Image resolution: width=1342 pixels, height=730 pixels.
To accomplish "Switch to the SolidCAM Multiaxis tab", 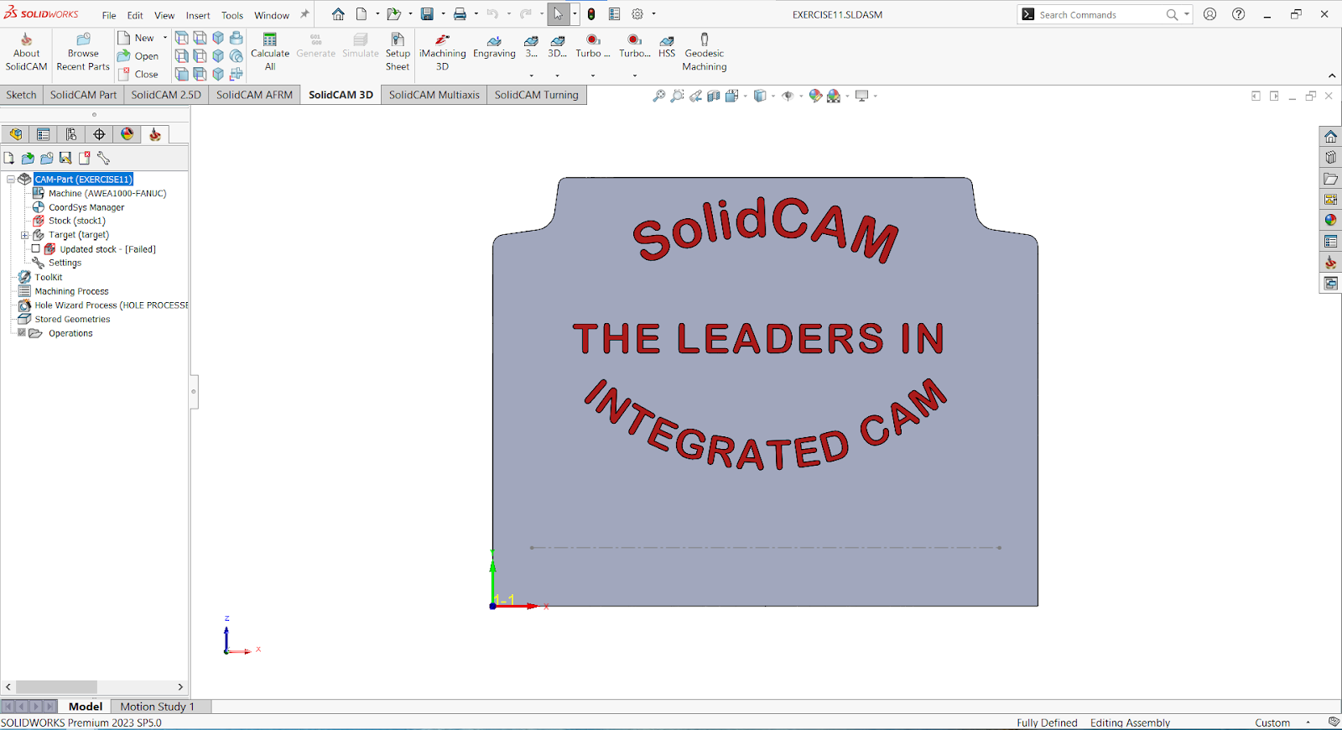I will tap(434, 95).
